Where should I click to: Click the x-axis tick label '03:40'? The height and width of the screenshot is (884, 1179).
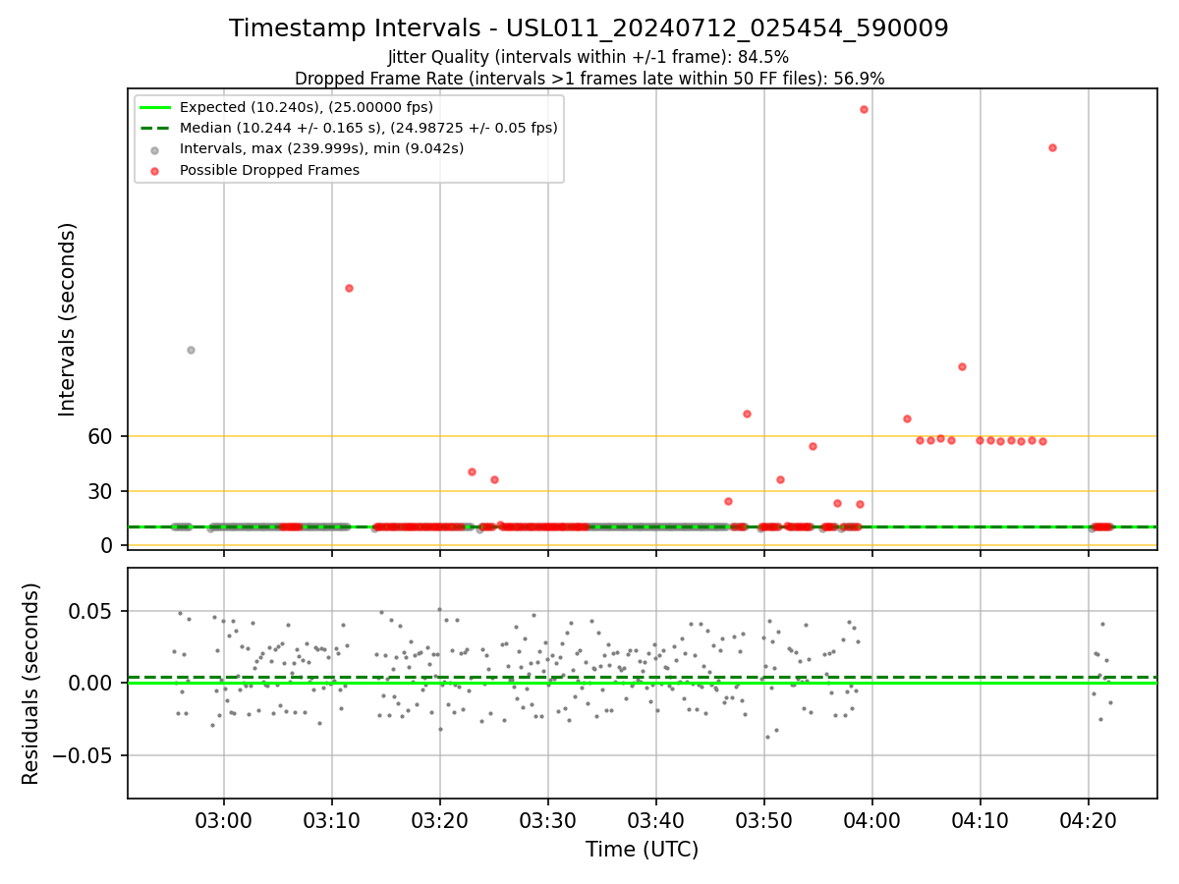656,819
